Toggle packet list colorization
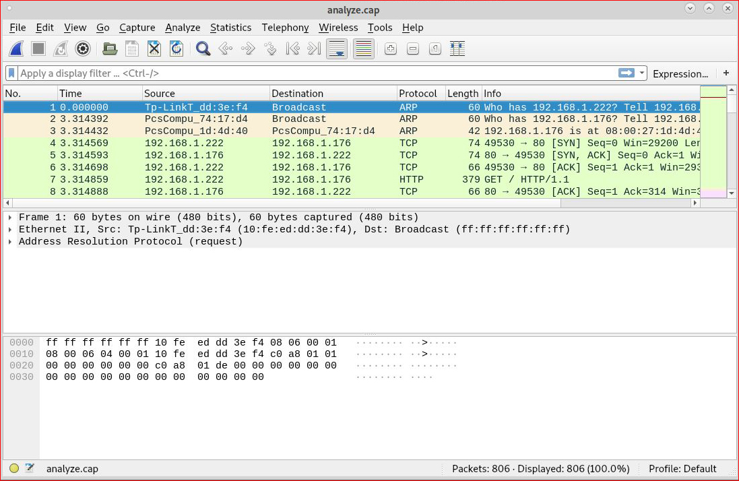This screenshot has height=481, width=739. click(363, 49)
